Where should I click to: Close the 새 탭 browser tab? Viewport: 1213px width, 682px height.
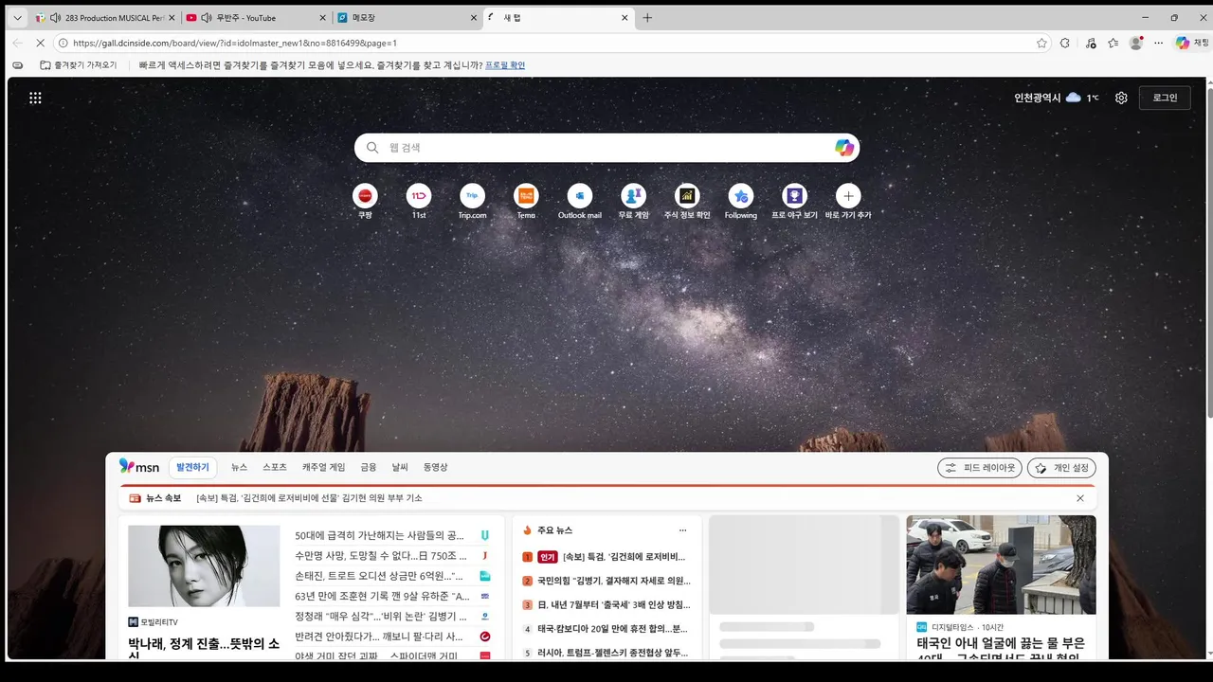pyautogui.click(x=625, y=18)
